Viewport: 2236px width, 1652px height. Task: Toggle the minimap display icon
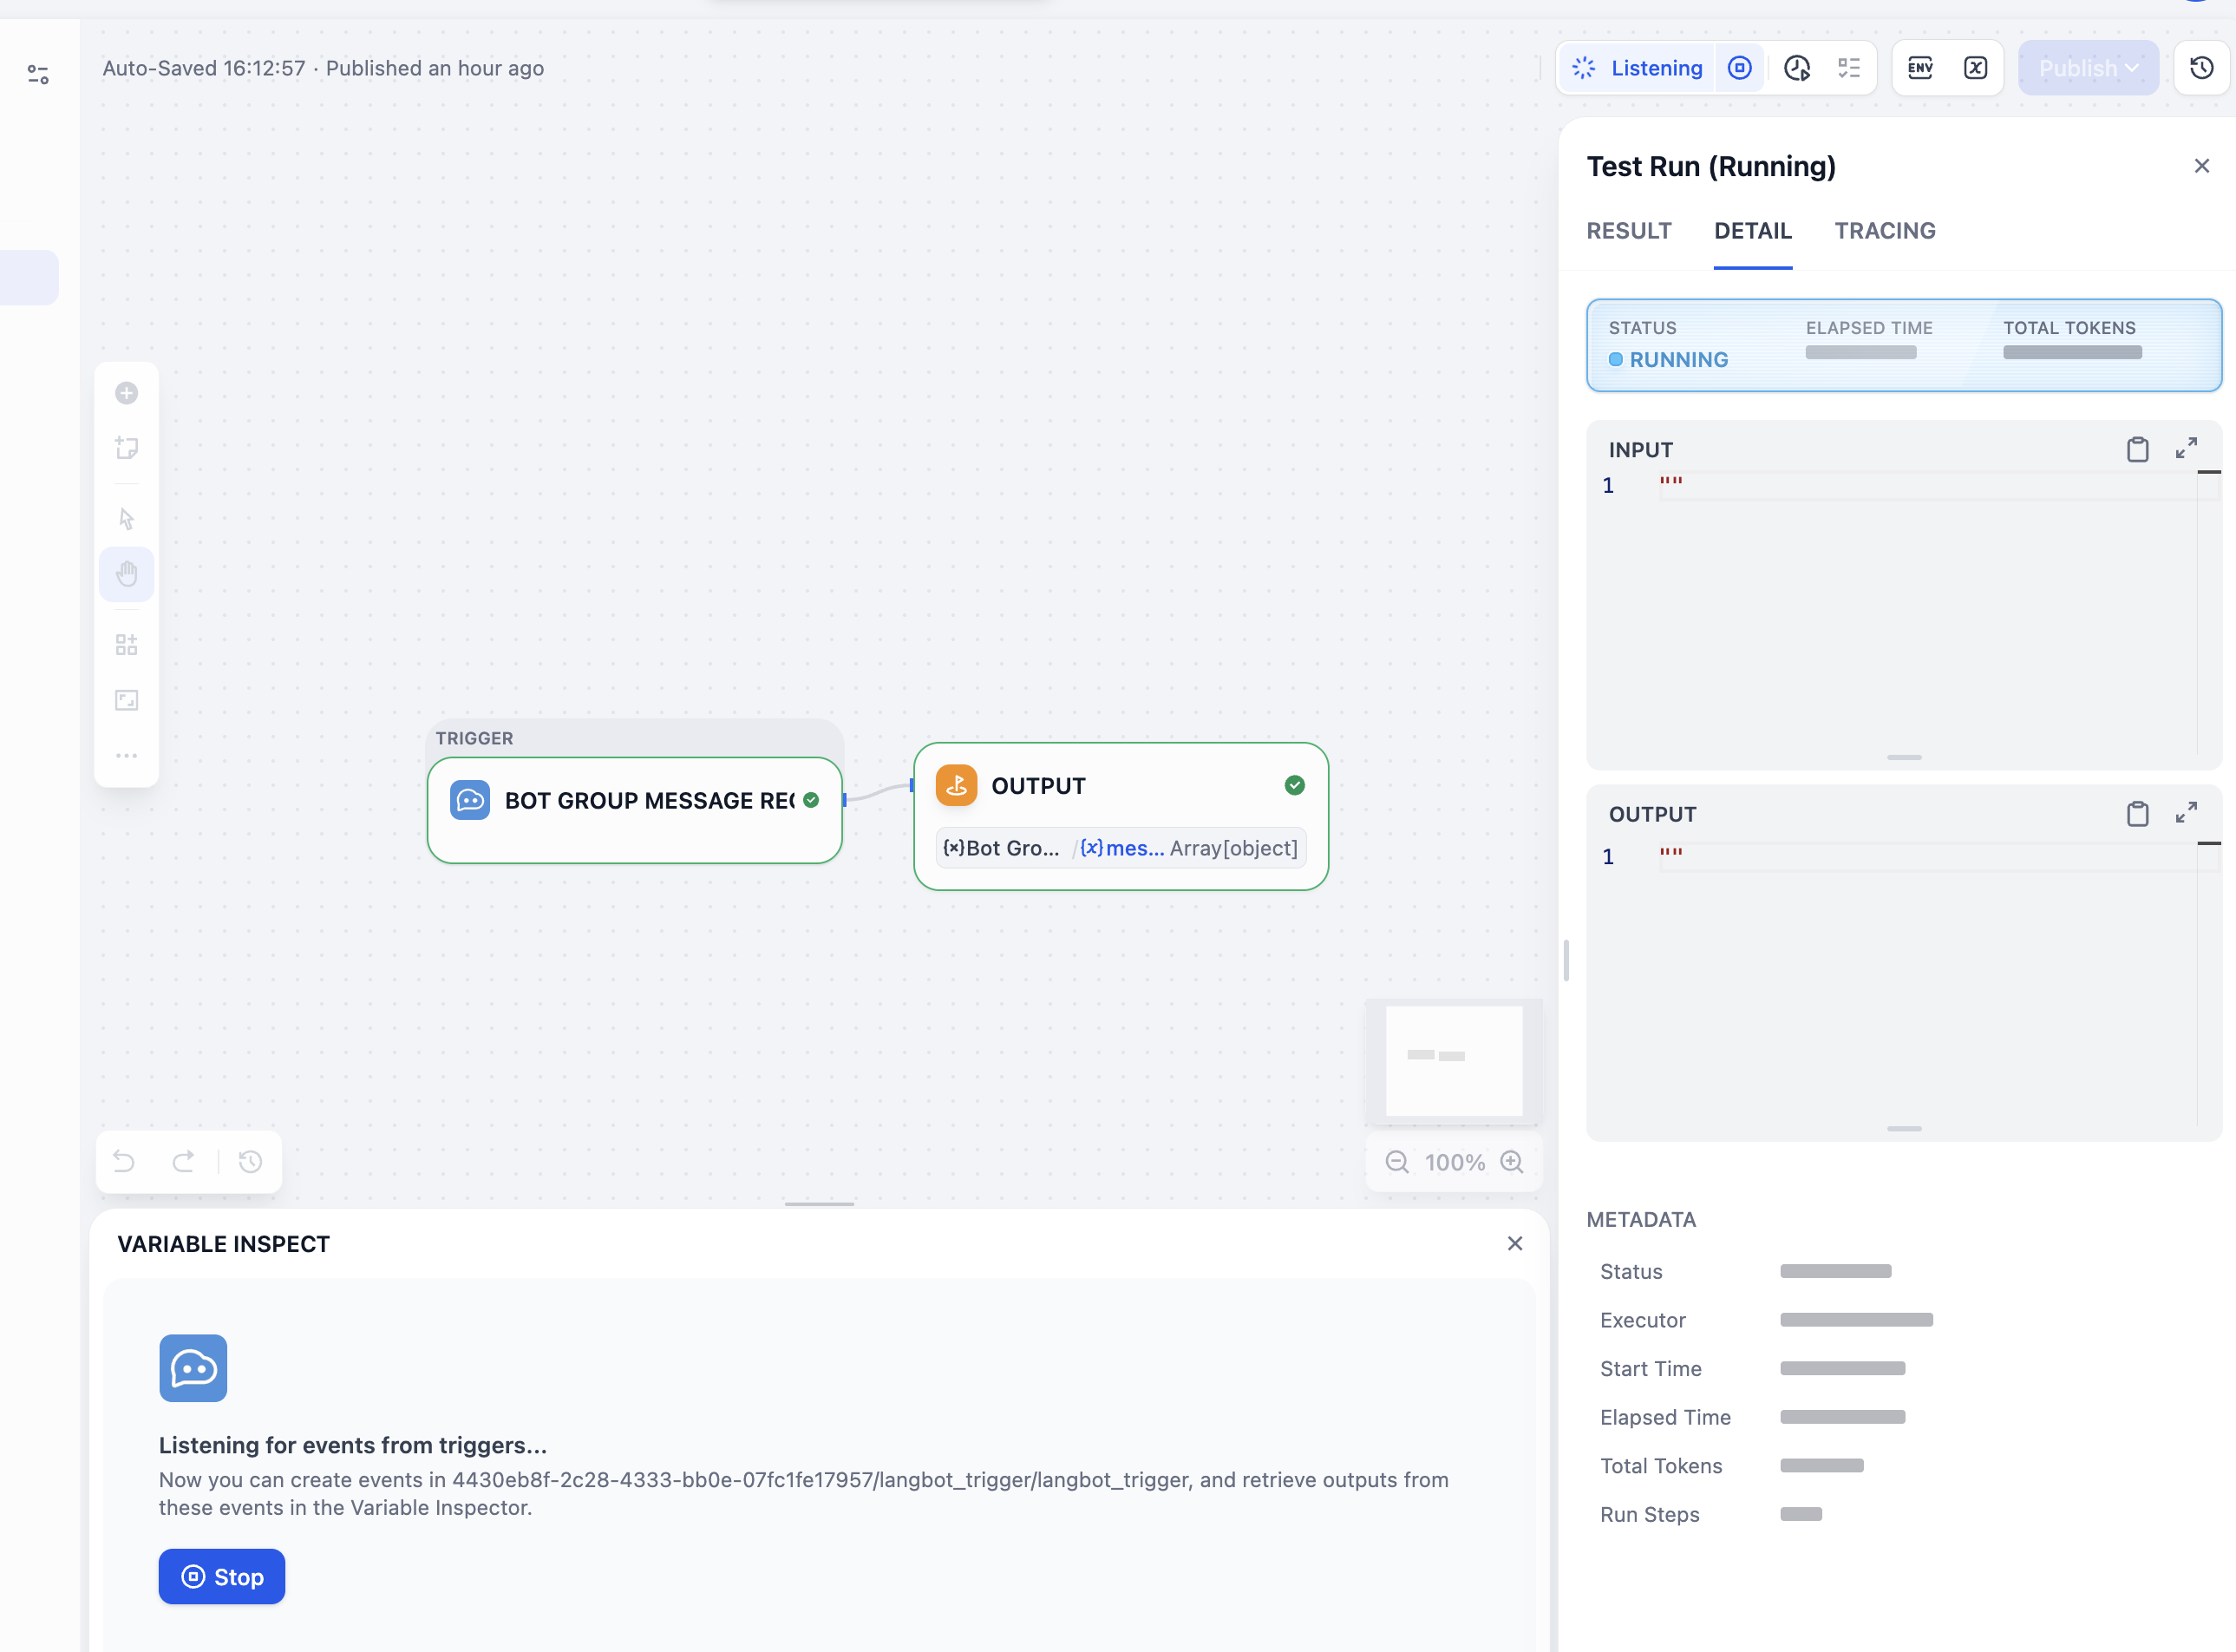pos(126,700)
